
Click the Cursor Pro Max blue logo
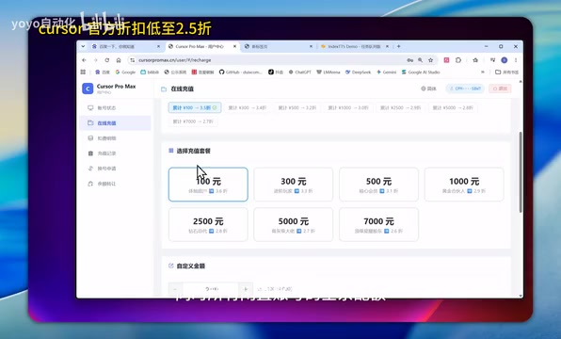(88, 89)
